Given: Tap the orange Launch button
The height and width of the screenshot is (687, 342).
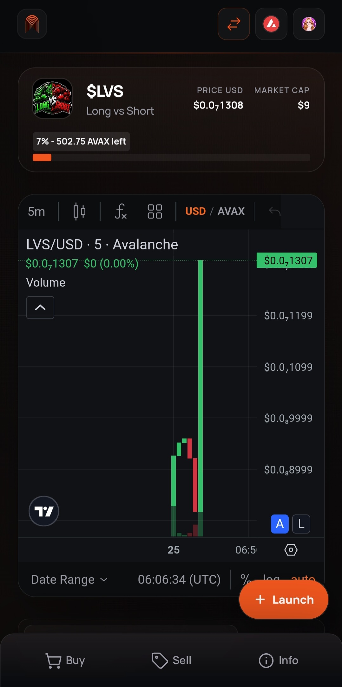Looking at the screenshot, I should [x=284, y=600].
